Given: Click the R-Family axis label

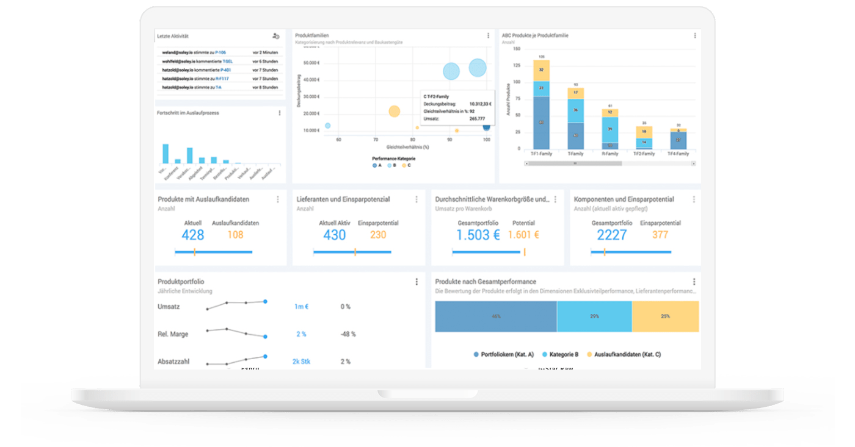Looking at the screenshot, I should pos(610,154).
